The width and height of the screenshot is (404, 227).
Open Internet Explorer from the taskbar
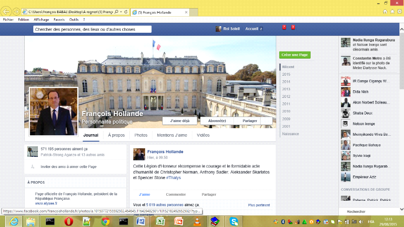(13, 221)
